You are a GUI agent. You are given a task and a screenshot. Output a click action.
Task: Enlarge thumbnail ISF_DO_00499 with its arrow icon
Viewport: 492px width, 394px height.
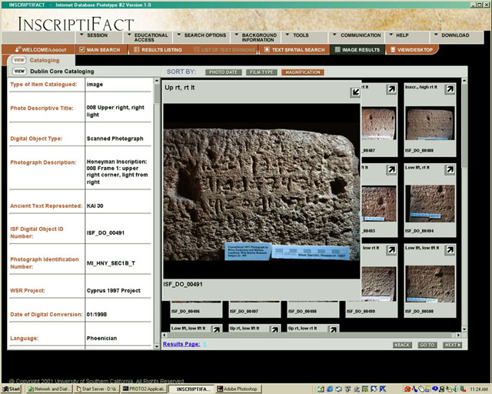[391, 250]
